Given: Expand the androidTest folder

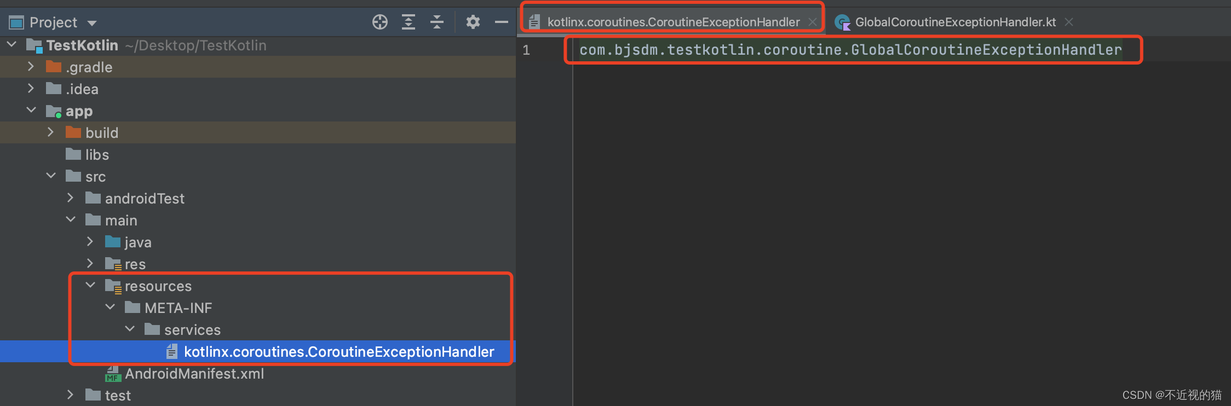Looking at the screenshot, I should tap(71, 198).
